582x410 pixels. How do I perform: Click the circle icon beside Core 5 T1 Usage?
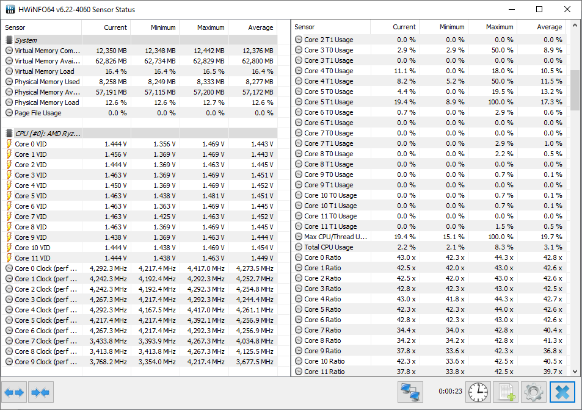click(x=299, y=101)
